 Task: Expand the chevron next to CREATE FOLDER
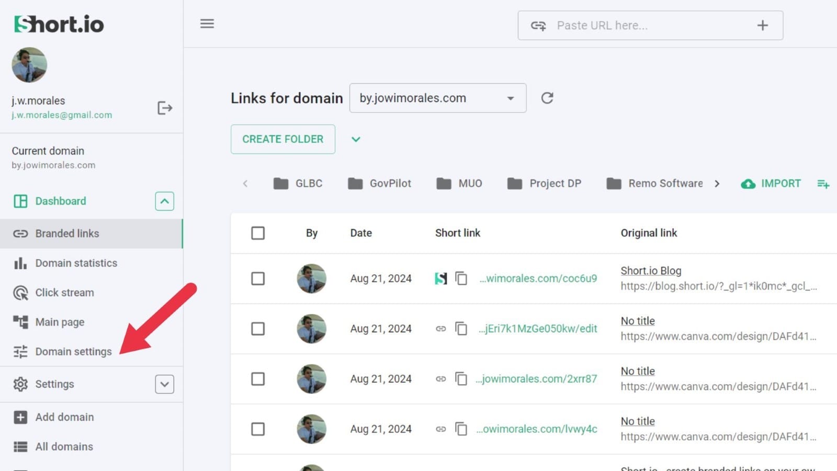coord(356,139)
